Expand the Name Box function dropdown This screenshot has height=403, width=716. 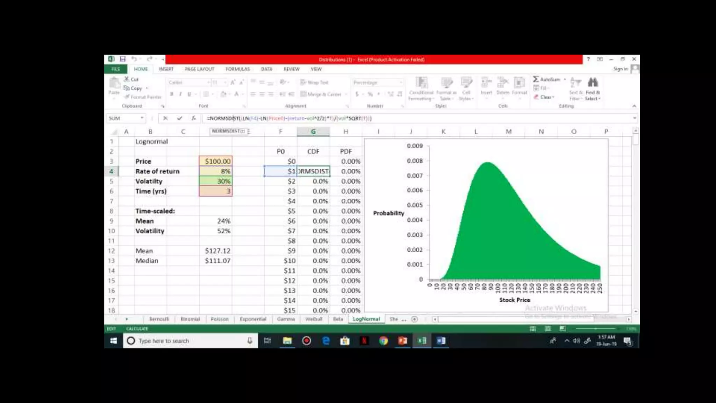(x=142, y=118)
